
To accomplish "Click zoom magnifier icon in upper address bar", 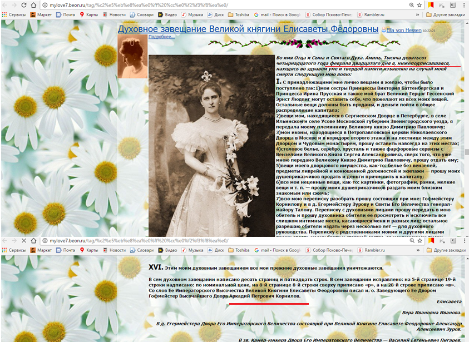I will 412,5.
